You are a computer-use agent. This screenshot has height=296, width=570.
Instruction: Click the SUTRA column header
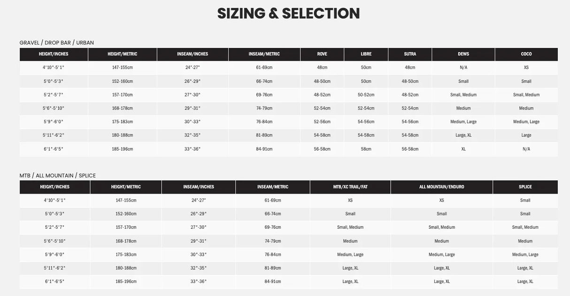410,54
